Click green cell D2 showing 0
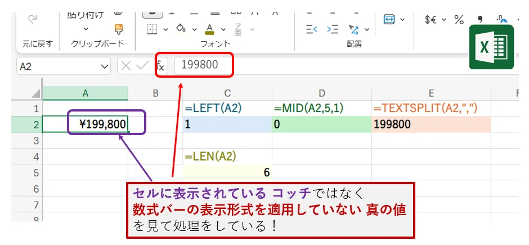Image resolution: width=529 pixels, height=245 pixels. pos(322,124)
